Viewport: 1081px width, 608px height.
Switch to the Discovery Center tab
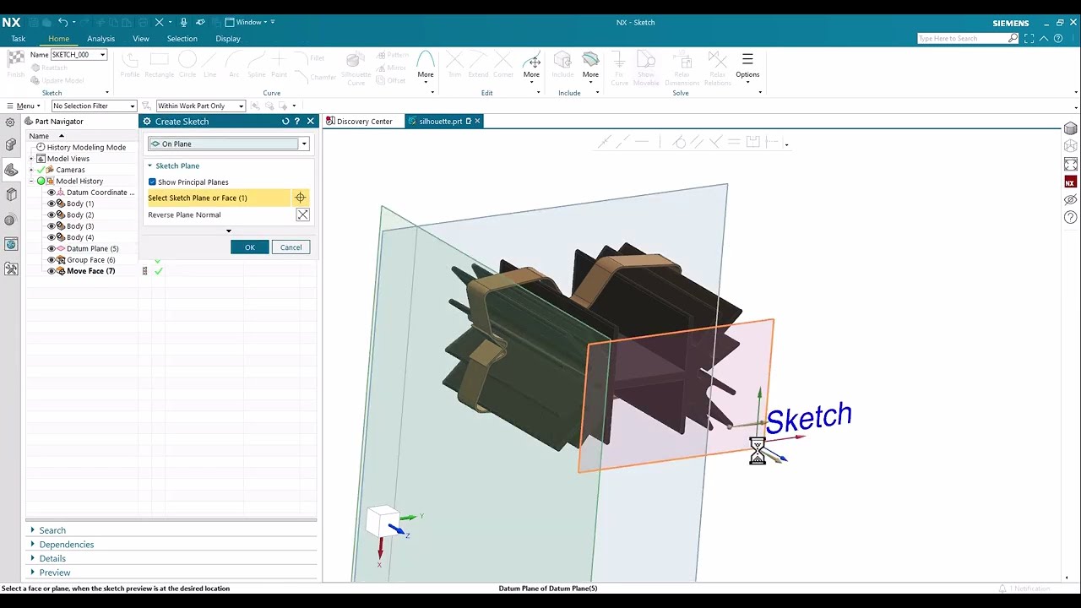click(x=359, y=122)
